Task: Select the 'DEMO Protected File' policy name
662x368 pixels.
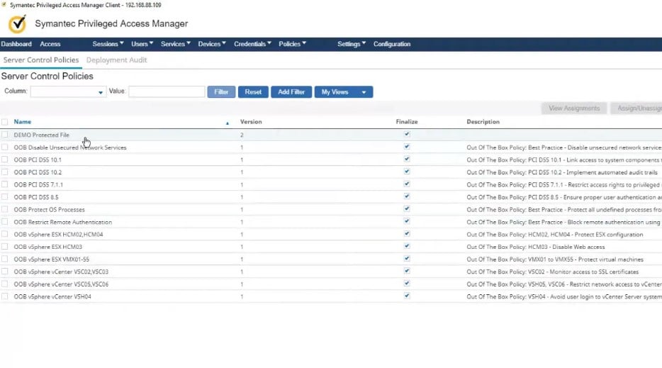Action: tap(41, 135)
